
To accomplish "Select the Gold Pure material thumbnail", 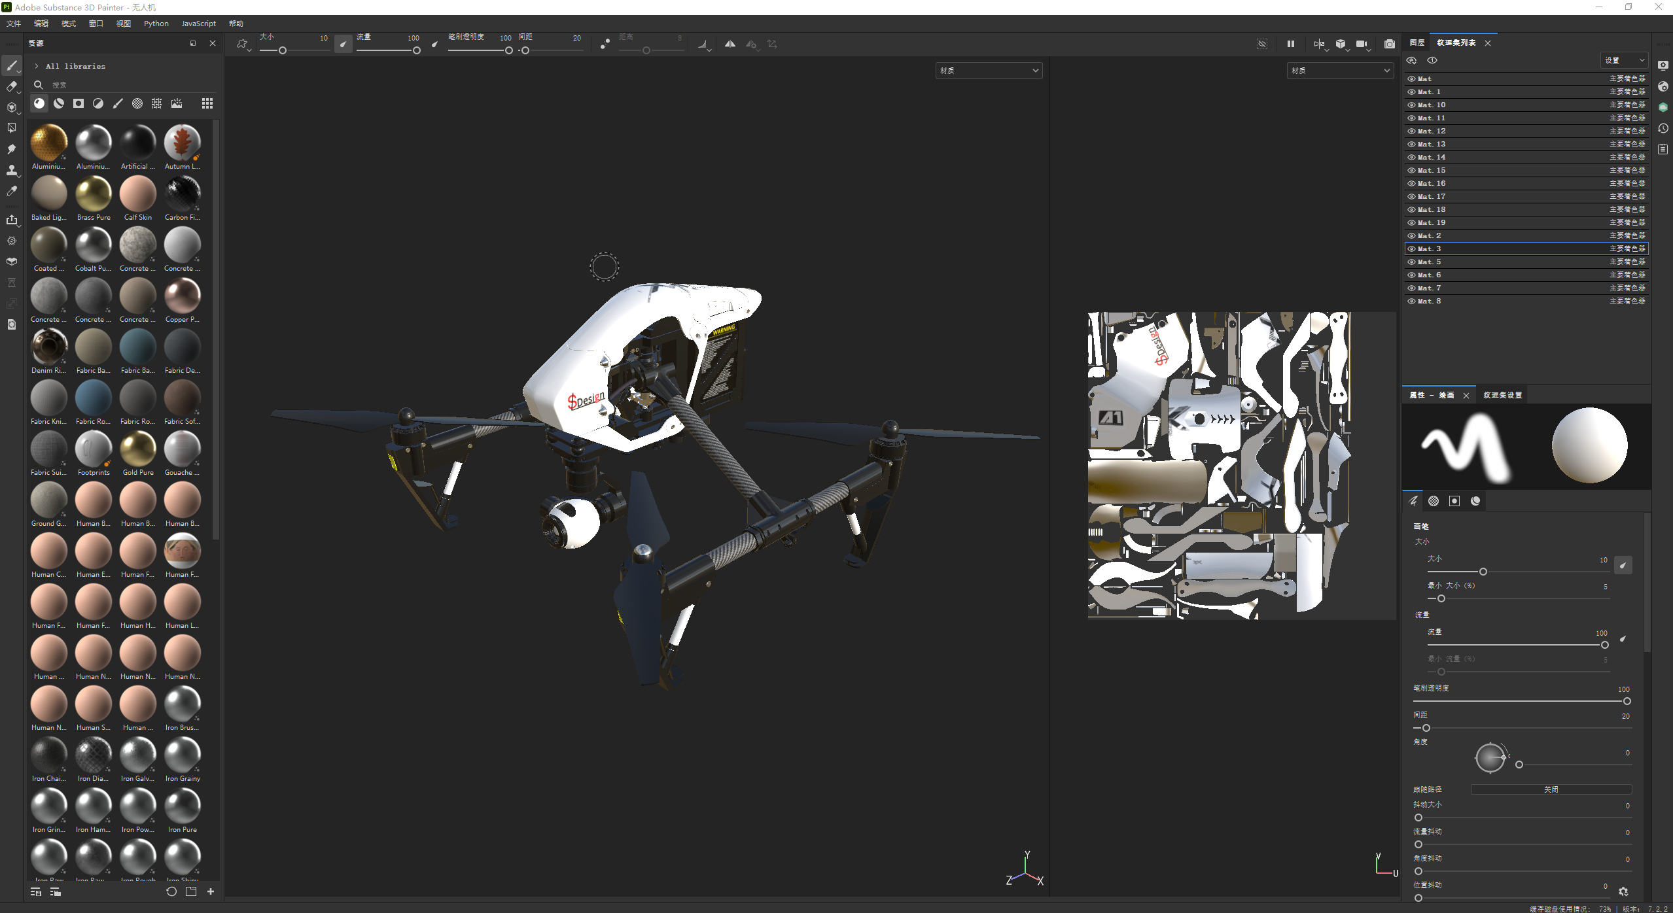I will click(138, 450).
